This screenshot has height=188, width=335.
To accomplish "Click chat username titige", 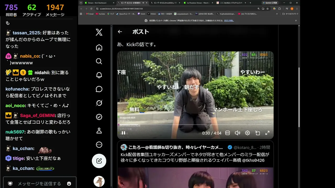I will [18, 158].
